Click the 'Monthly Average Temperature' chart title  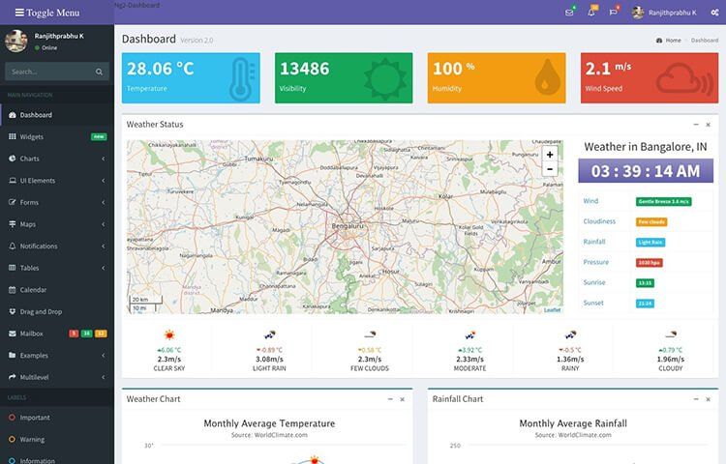(x=269, y=423)
